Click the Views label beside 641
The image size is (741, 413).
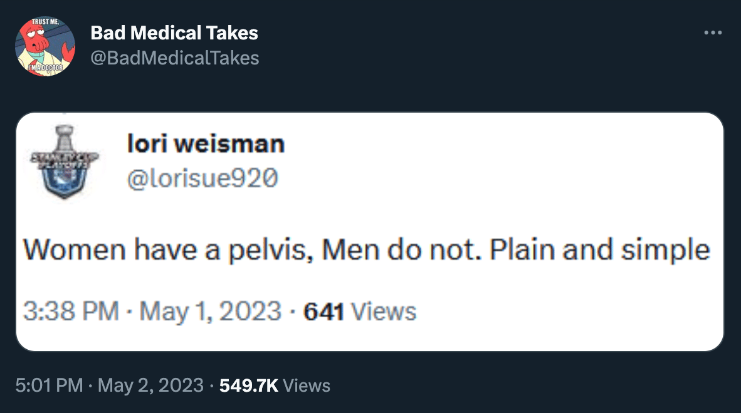coord(383,311)
